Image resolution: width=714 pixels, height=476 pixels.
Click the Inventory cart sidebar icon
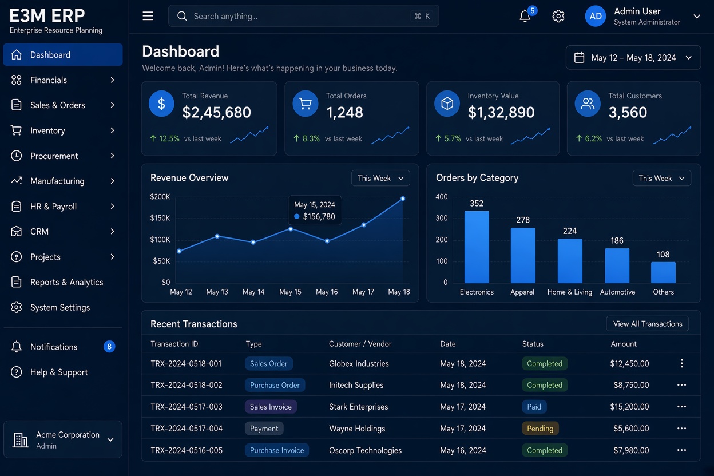(x=17, y=130)
